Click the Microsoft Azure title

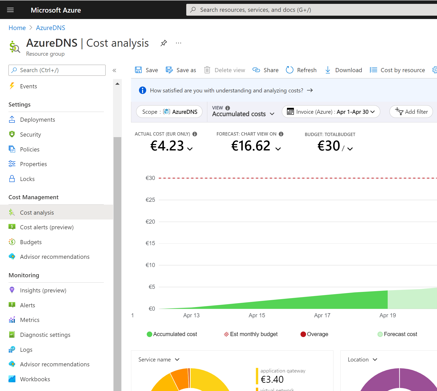[56, 10]
